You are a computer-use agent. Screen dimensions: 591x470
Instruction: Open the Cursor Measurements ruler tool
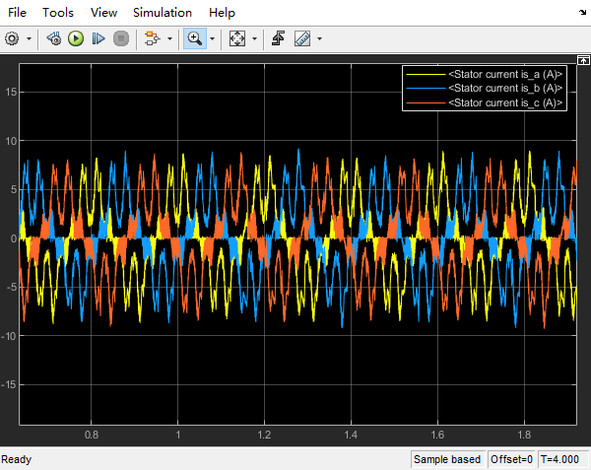(301, 39)
